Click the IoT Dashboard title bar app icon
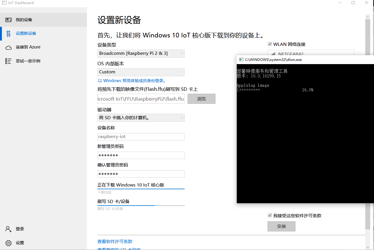This screenshot has width=374, height=250. coord(4,3)
